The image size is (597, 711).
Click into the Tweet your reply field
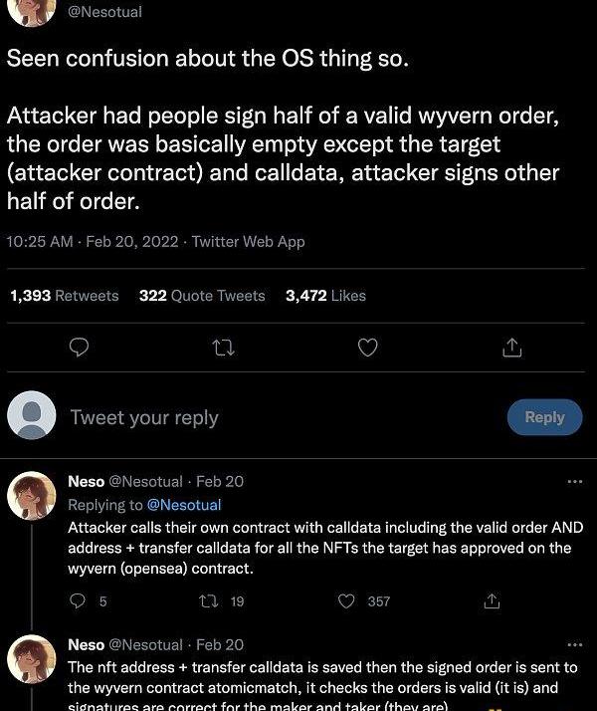pos(249,418)
